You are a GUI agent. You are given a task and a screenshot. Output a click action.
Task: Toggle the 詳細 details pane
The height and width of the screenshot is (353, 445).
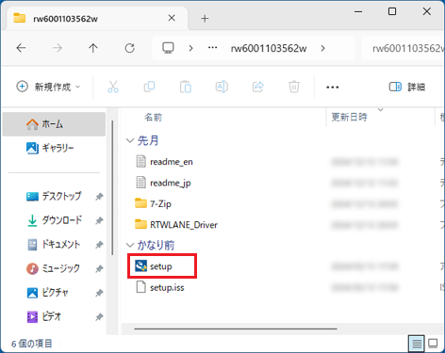tap(407, 87)
